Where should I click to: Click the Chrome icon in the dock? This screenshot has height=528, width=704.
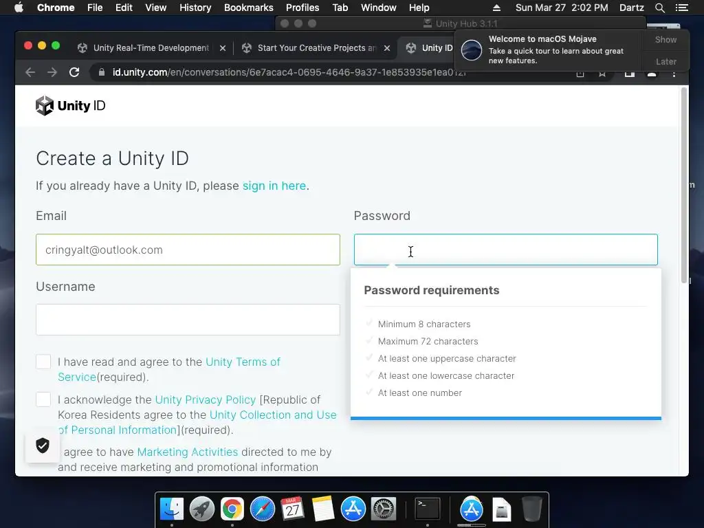232,509
